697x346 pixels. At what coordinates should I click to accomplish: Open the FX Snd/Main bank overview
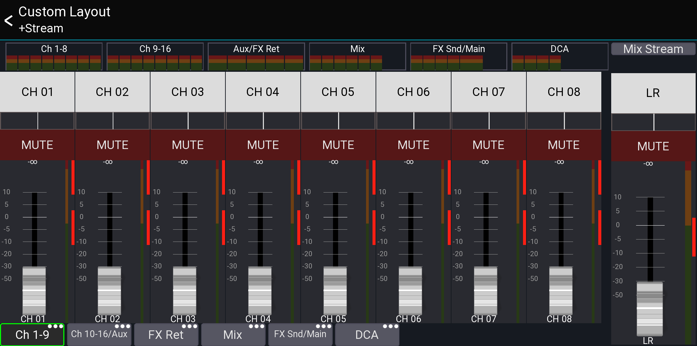point(458,56)
